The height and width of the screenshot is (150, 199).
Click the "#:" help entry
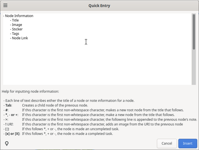tap(6, 110)
